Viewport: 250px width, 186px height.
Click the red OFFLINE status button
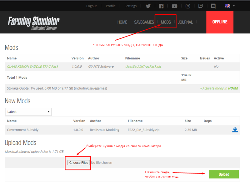click(220, 22)
